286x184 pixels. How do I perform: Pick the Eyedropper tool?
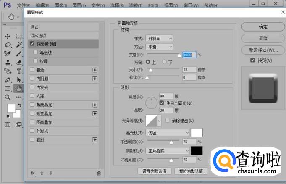coord(8,53)
